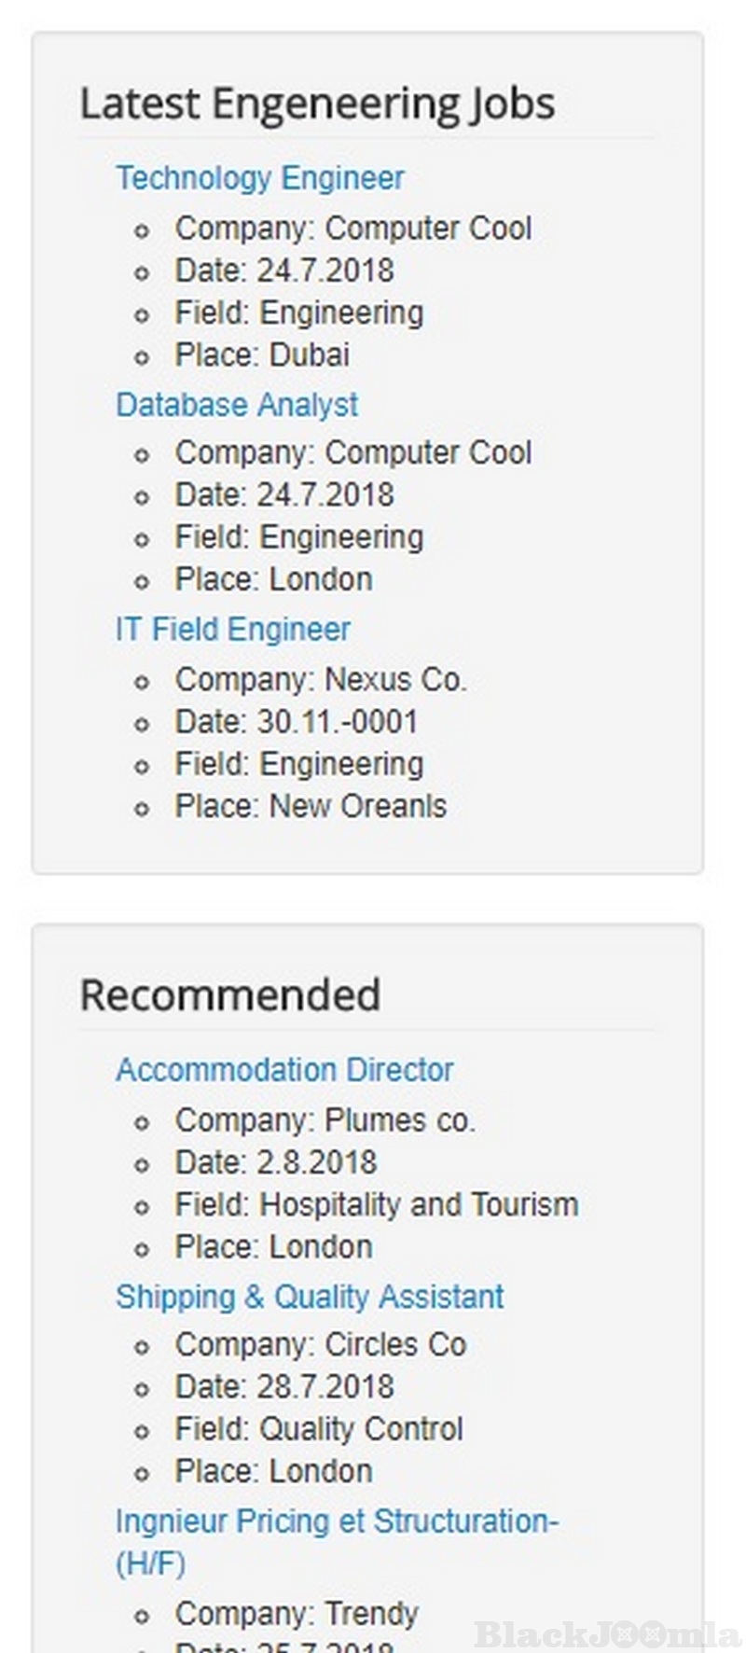Click the Date: 30.11.-0001 entry
746x1653 pixels.
(x=297, y=721)
